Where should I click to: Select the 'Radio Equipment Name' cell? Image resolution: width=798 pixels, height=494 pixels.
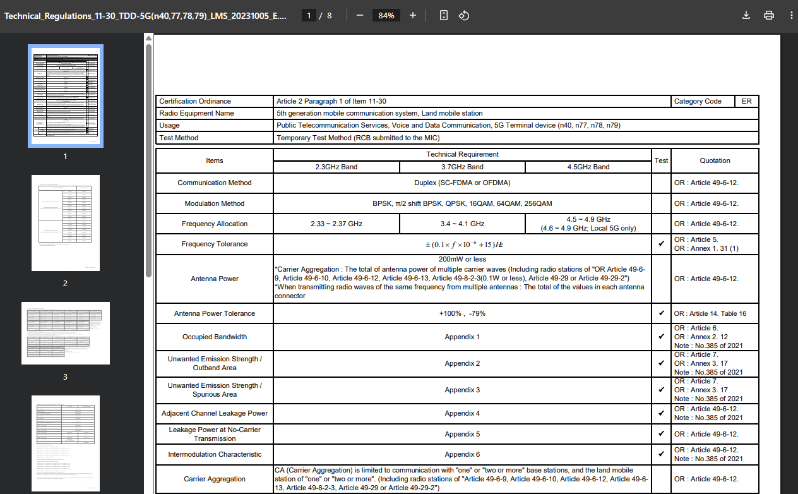click(x=215, y=113)
